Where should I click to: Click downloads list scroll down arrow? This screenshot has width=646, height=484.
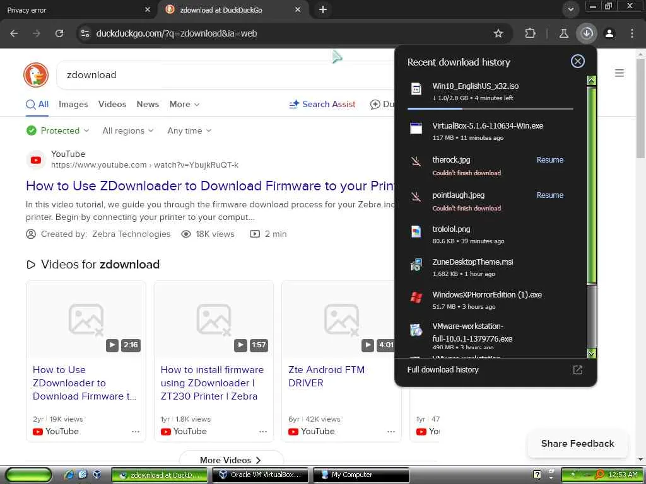(x=591, y=353)
